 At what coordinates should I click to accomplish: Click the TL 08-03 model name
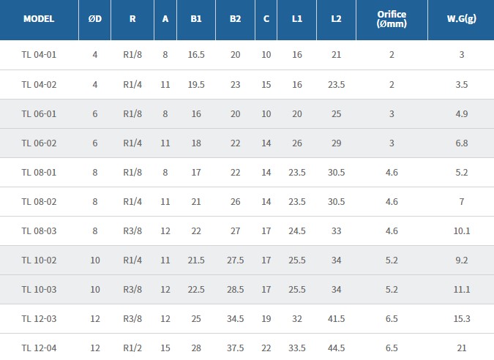tap(39, 230)
